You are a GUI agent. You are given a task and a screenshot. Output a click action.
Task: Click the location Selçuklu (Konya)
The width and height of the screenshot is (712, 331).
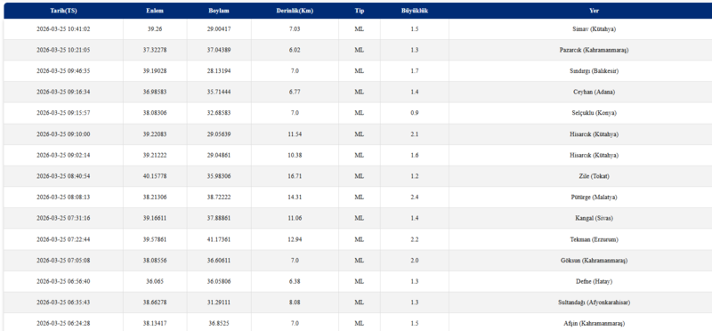pyautogui.click(x=594, y=113)
